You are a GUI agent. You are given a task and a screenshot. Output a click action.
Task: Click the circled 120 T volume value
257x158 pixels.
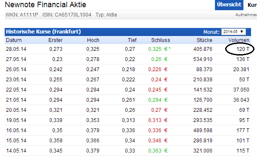click(243, 49)
